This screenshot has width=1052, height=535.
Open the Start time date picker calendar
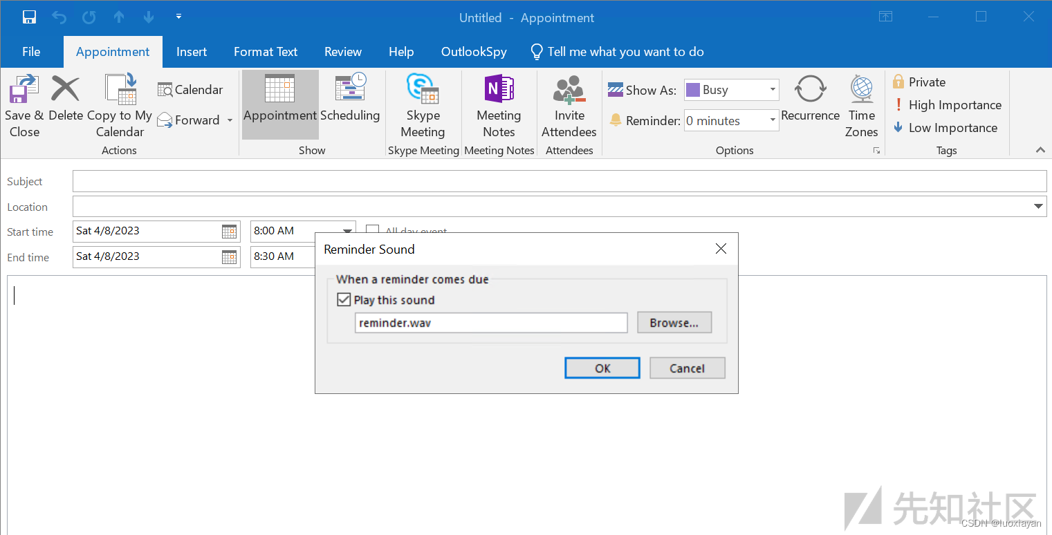pos(229,231)
